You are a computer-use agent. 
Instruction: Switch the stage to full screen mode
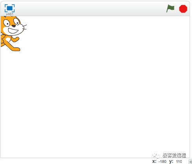tap(9, 8)
